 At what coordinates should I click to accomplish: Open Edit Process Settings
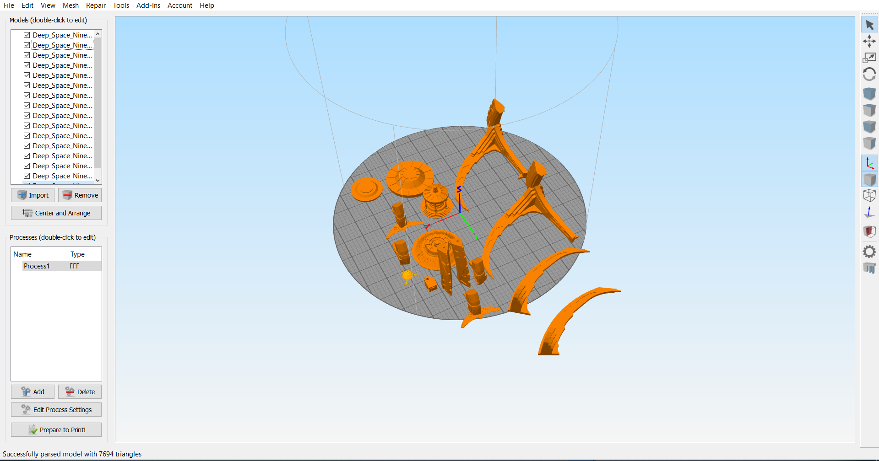[x=56, y=410]
